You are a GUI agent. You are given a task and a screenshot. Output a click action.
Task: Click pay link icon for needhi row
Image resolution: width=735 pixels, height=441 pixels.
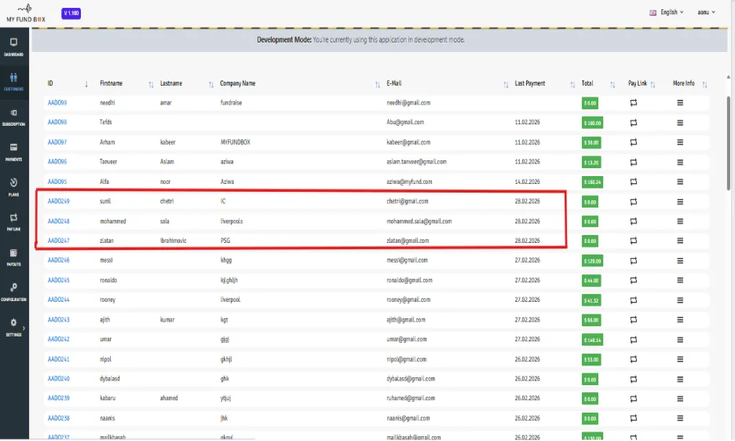click(x=633, y=103)
